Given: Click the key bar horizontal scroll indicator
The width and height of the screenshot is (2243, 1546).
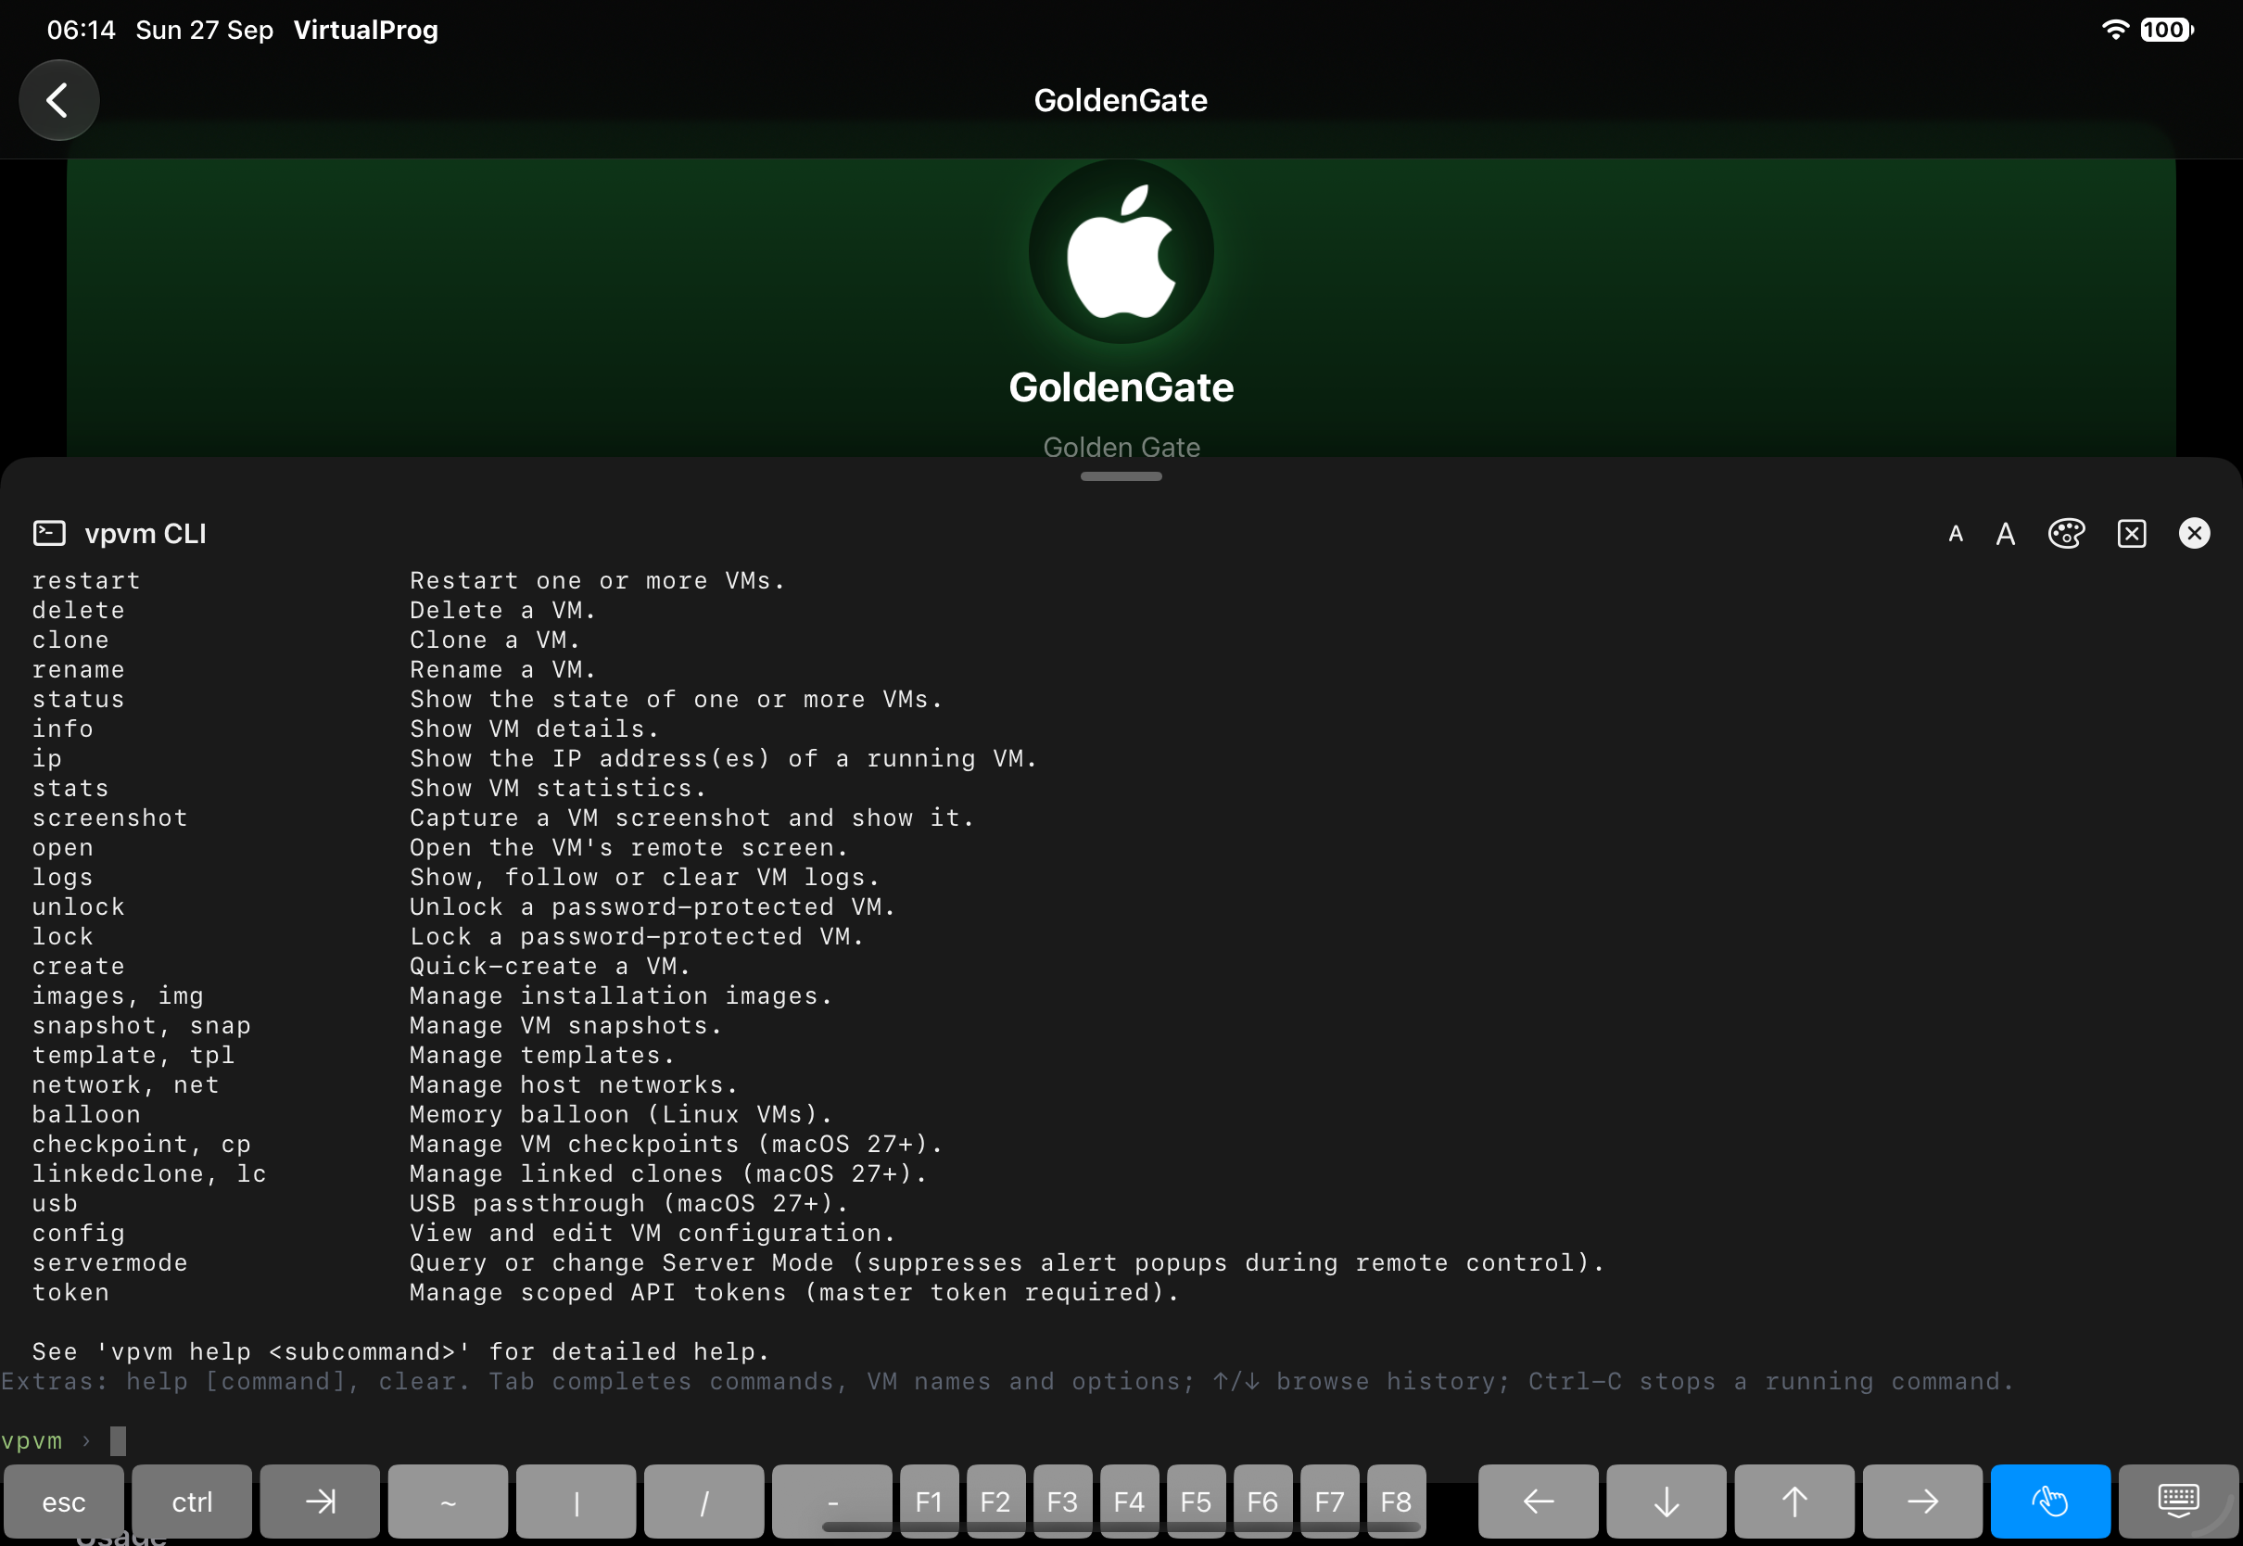Looking at the screenshot, I should pyautogui.click(x=1121, y=1527).
